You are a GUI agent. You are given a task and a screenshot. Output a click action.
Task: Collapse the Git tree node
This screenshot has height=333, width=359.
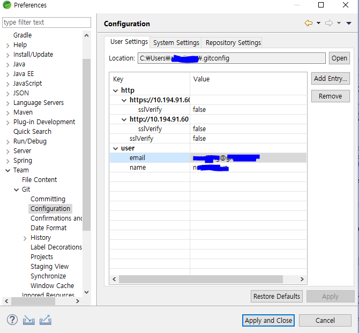click(16, 190)
